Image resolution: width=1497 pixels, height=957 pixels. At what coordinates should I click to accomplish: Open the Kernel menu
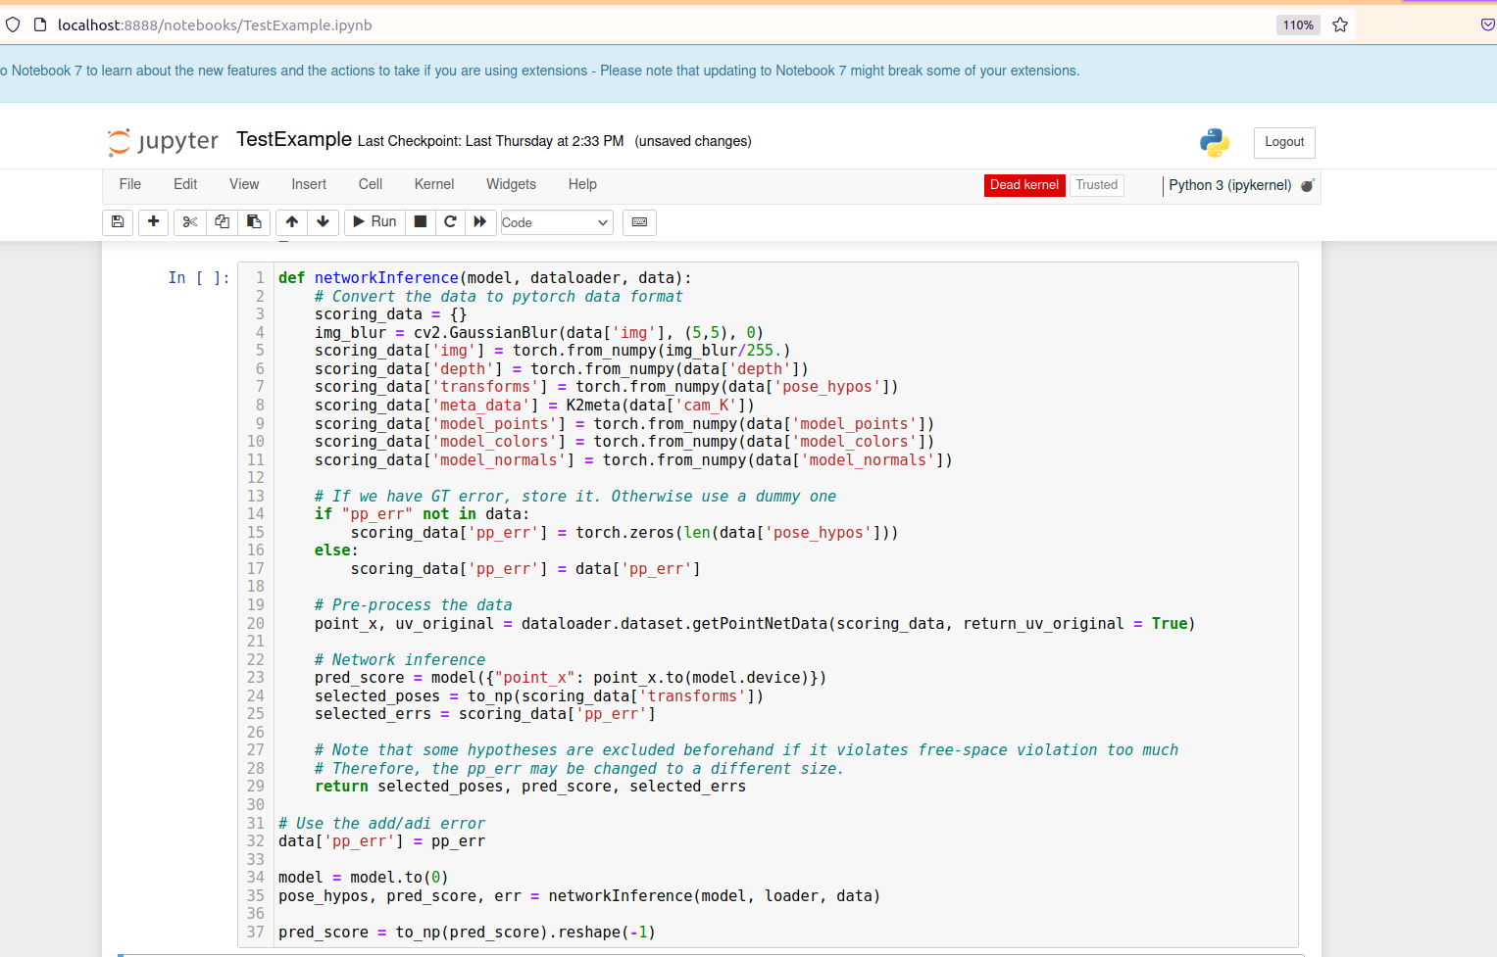pyautogui.click(x=433, y=184)
